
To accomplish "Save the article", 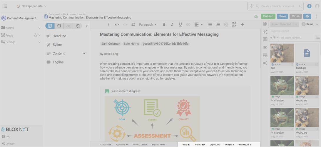I will (x=282, y=16).
